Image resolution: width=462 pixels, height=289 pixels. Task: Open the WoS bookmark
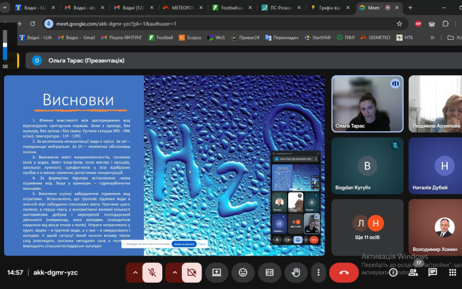coord(216,38)
